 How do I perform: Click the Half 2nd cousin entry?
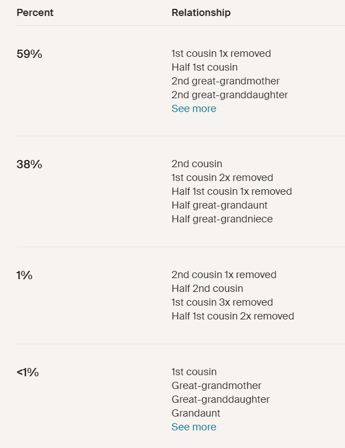click(207, 289)
